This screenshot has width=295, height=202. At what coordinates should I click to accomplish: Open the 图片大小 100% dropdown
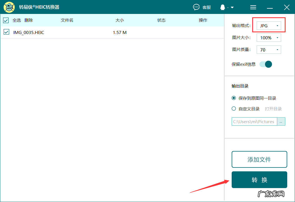tap(269, 37)
